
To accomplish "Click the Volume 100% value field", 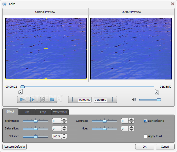I will coord(57,136).
